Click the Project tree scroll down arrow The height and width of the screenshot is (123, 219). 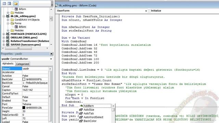[x=51, y=45]
